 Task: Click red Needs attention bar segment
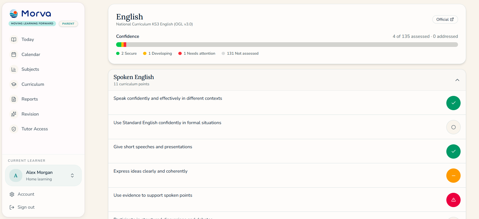tap(125, 45)
